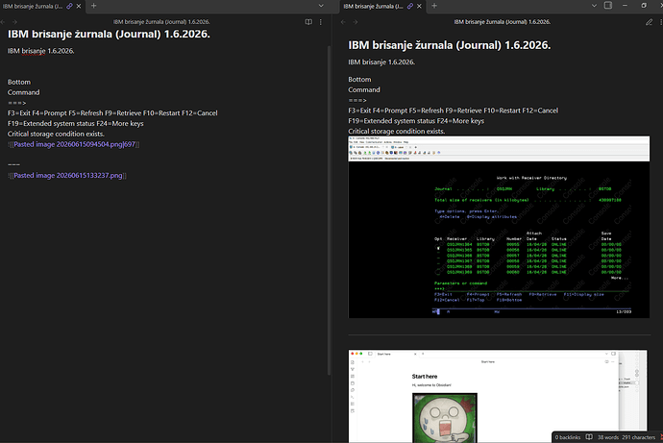Click link icon on right pane tab
The height and width of the screenshot is (443, 663).
[x=410, y=6]
